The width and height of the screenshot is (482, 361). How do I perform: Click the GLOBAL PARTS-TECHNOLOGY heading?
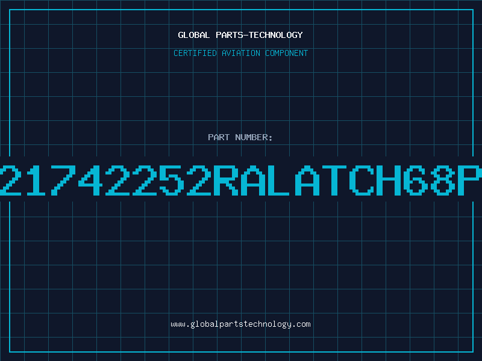click(240, 35)
